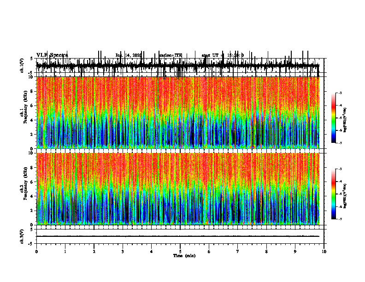Click the Time (min) axis label
365x282 pixels.
pyautogui.click(x=184, y=256)
